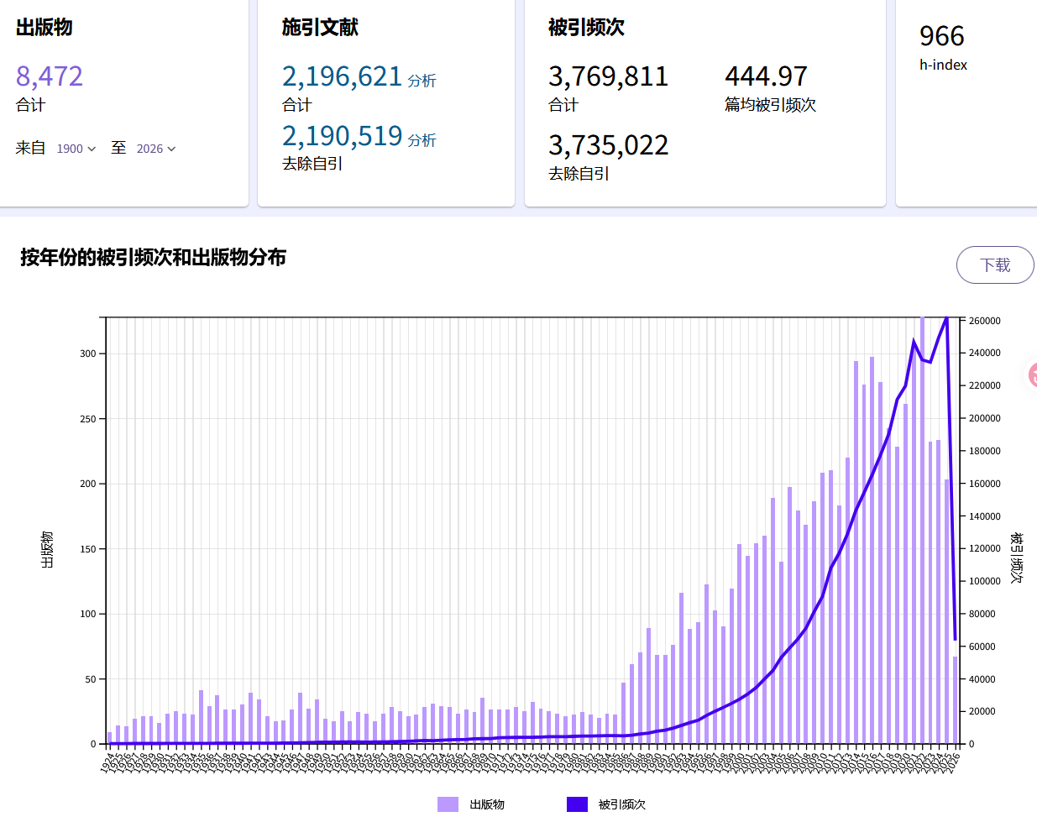Click the peak of the citation line
Image resolution: width=1037 pixels, height=822 pixels.
(946, 318)
